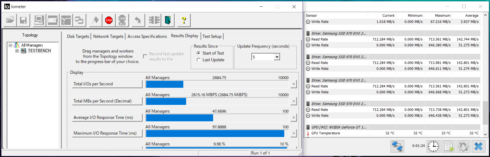
Task: Click the sensor list scroll up arrow
Action: 485,15
